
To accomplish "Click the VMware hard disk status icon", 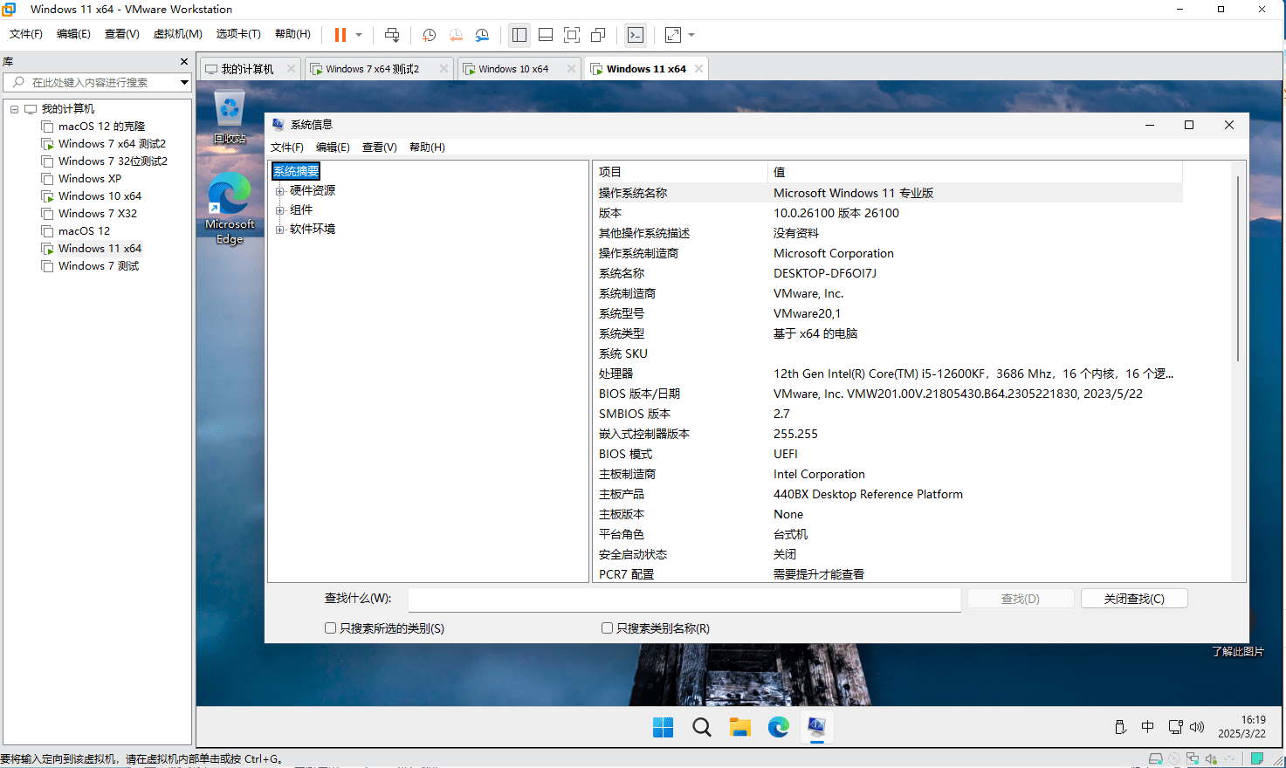I will click(1156, 759).
